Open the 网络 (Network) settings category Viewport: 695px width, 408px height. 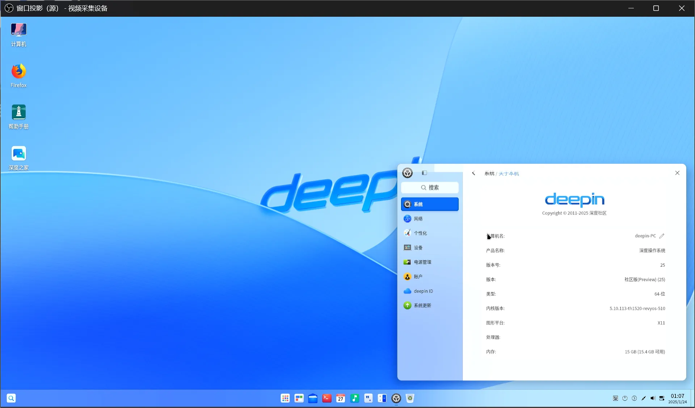point(418,218)
